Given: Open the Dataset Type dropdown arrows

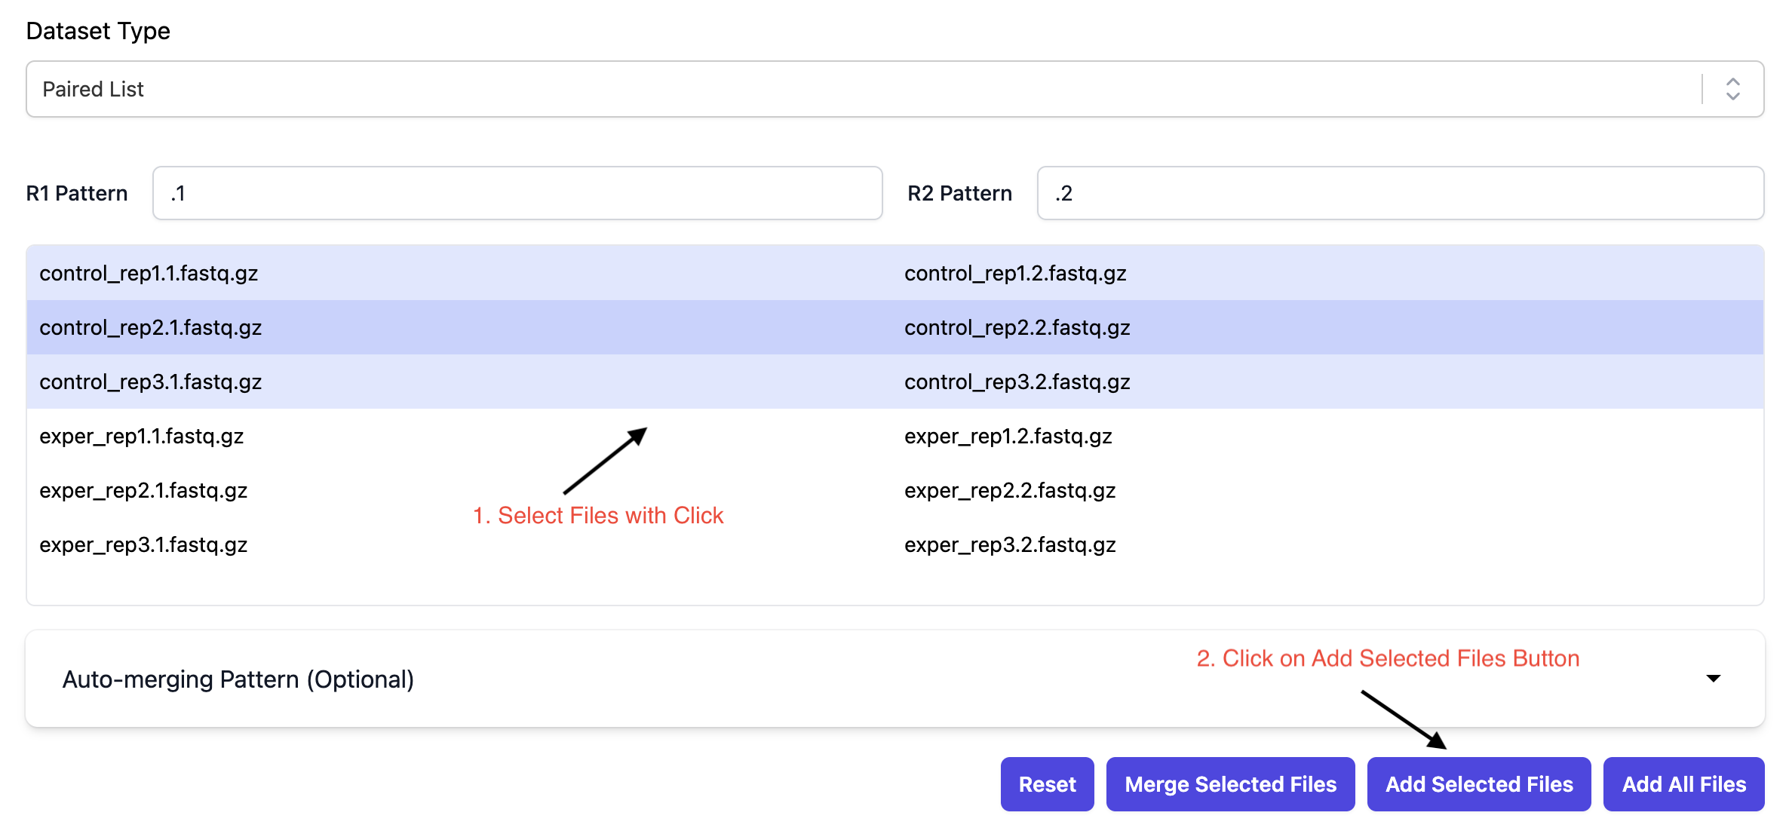Looking at the screenshot, I should [1732, 89].
